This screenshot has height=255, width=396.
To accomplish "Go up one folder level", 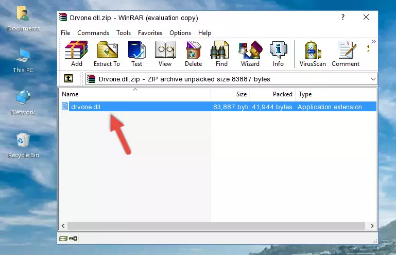I will pyautogui.click(x=68, y=79).
